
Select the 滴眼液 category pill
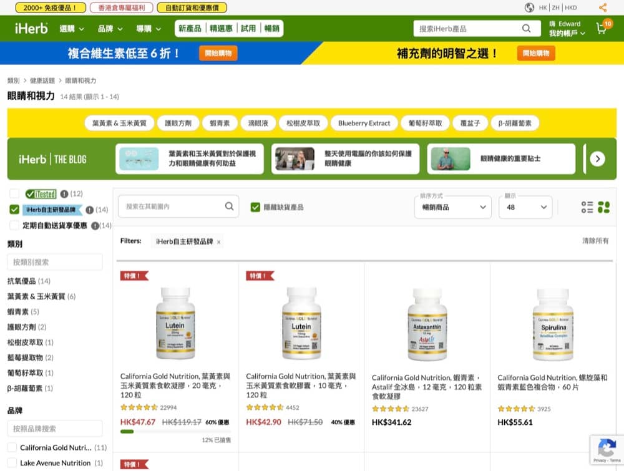[258, 124]
